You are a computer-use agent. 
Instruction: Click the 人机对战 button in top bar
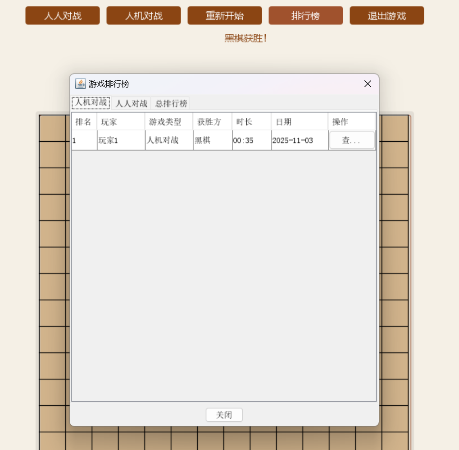(x=143, y=15)
